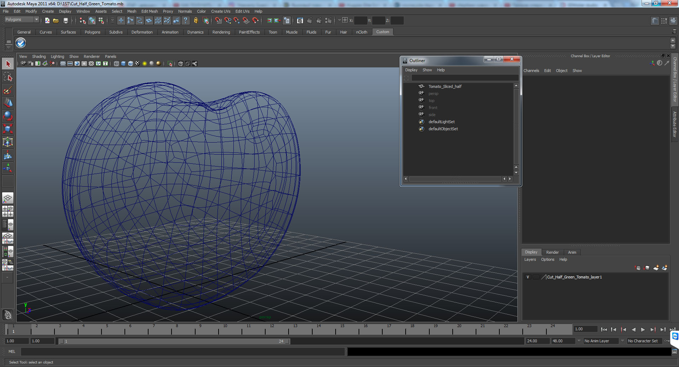Activate the Scale tool
679x367 pixels.
pos(8,129)
